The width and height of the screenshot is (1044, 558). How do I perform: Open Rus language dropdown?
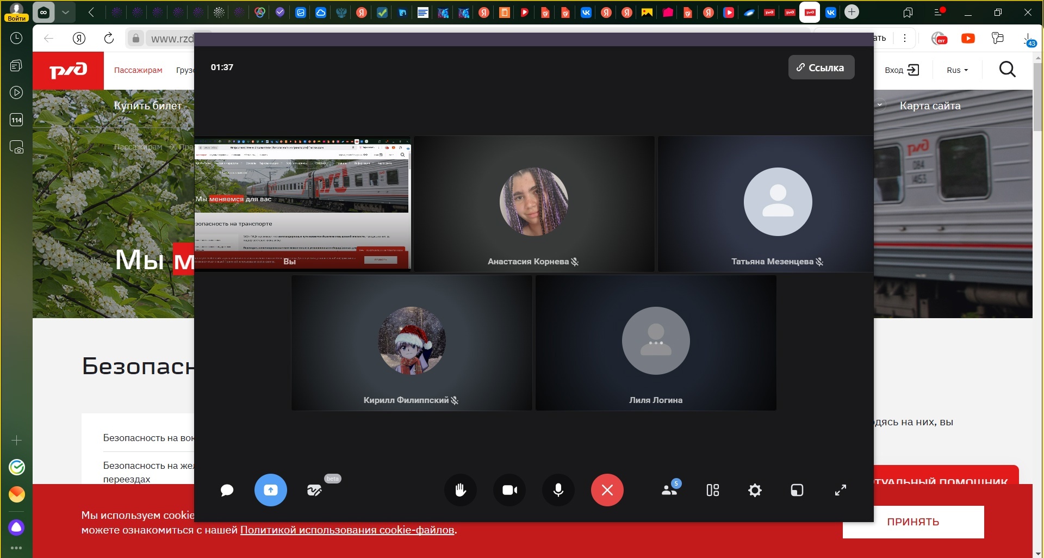coord(957,70)
